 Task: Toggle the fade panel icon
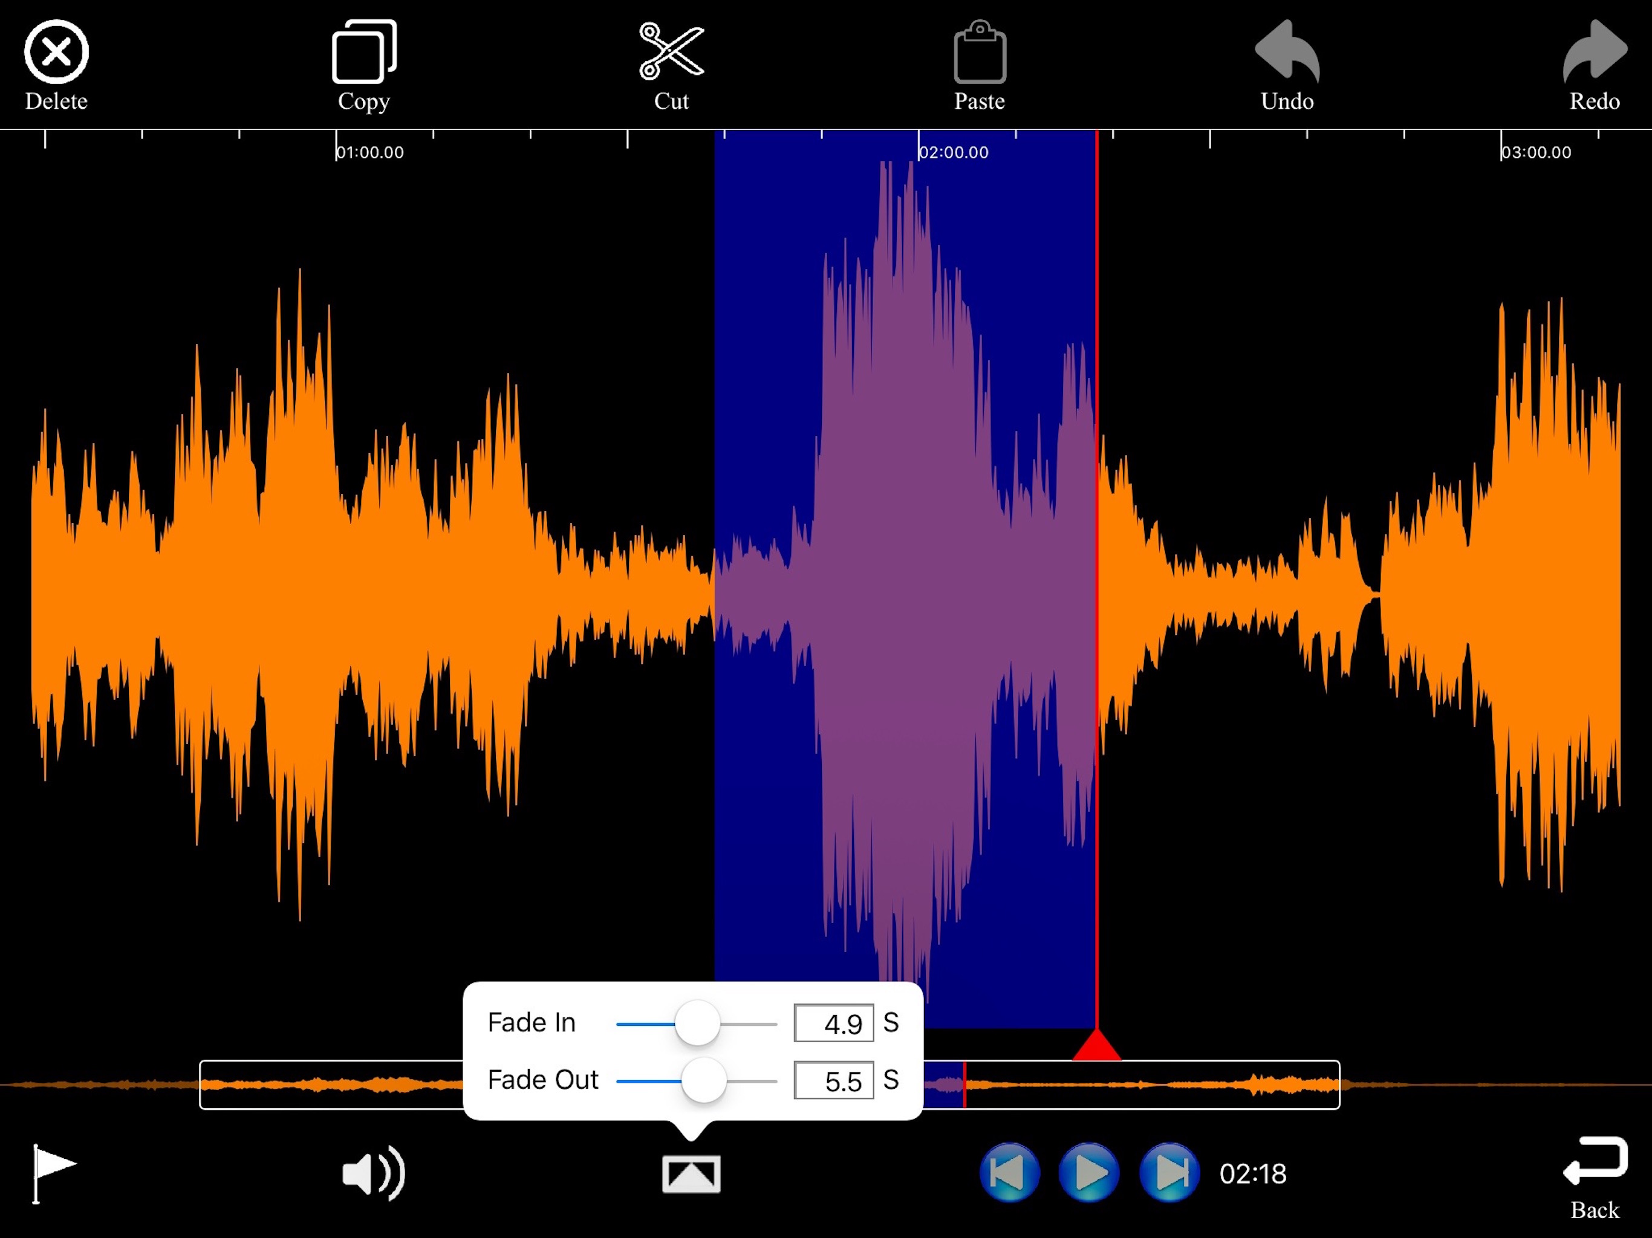[x=691, y=1174]
